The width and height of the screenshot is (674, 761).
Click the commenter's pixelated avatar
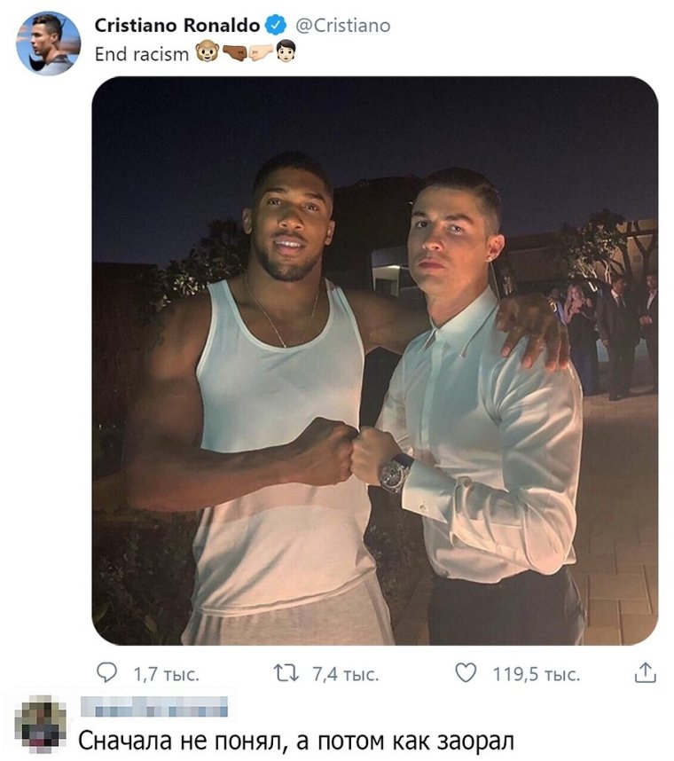click(x=41, y=724)
